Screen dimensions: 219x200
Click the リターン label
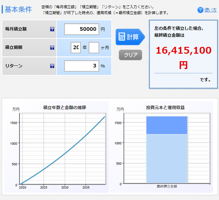click(x=14, y=66)
